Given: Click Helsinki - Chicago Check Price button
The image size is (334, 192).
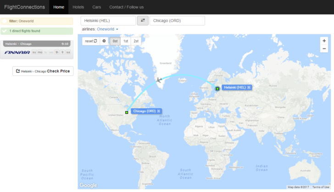Looking at the screenshot, I should (43, 71).
